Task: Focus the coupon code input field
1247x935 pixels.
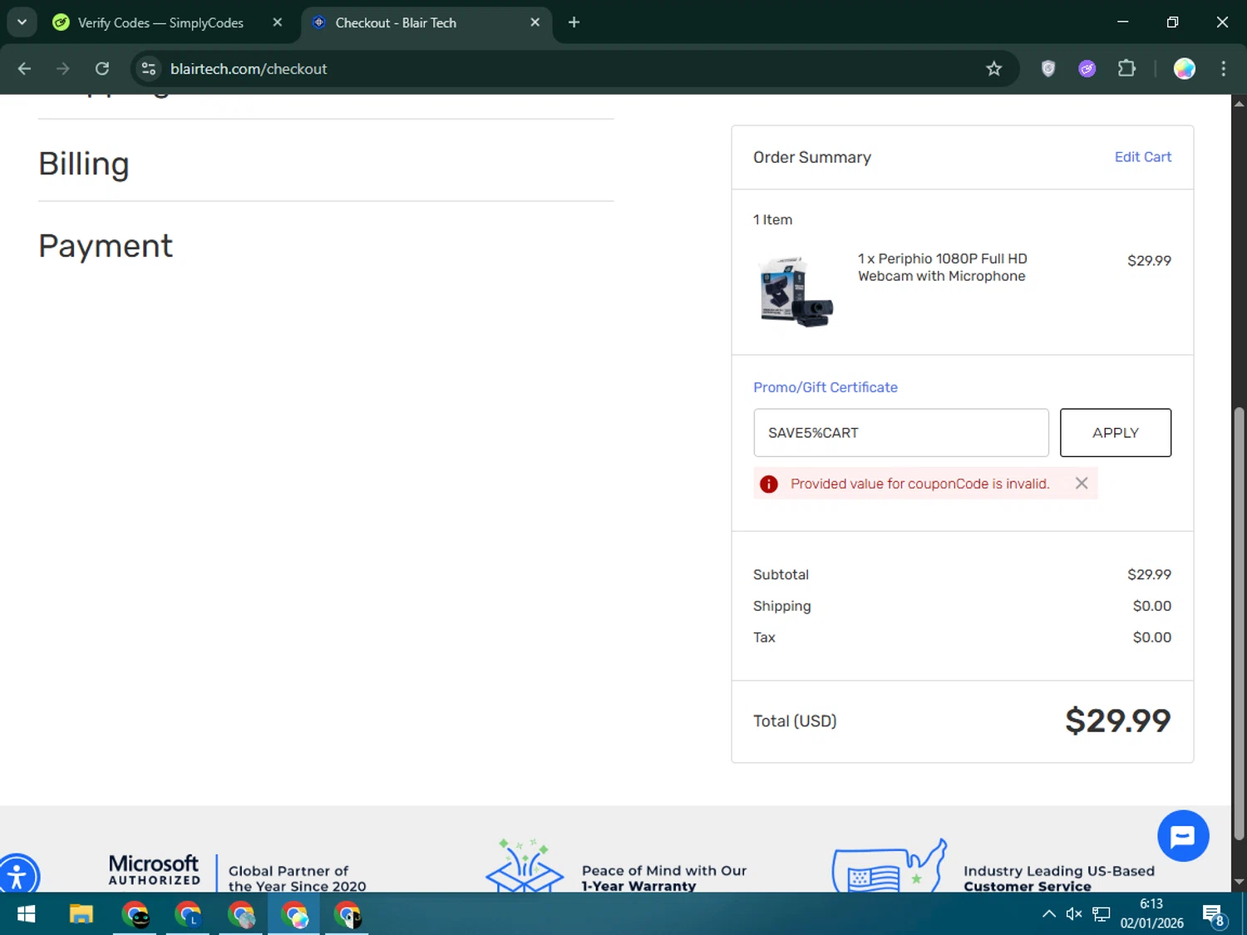Action: point(901,432)
